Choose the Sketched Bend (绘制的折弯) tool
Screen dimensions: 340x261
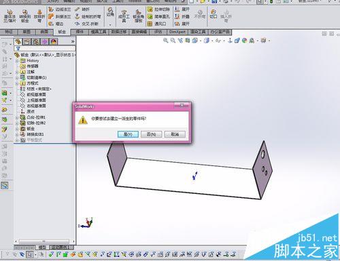click(88, 16)
